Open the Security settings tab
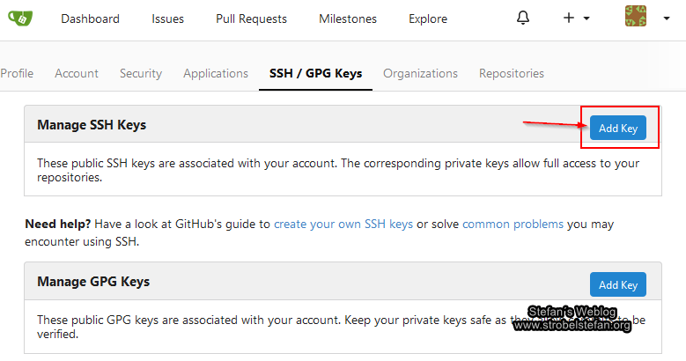This screenshot has height=361, width=686. point(141,73)
